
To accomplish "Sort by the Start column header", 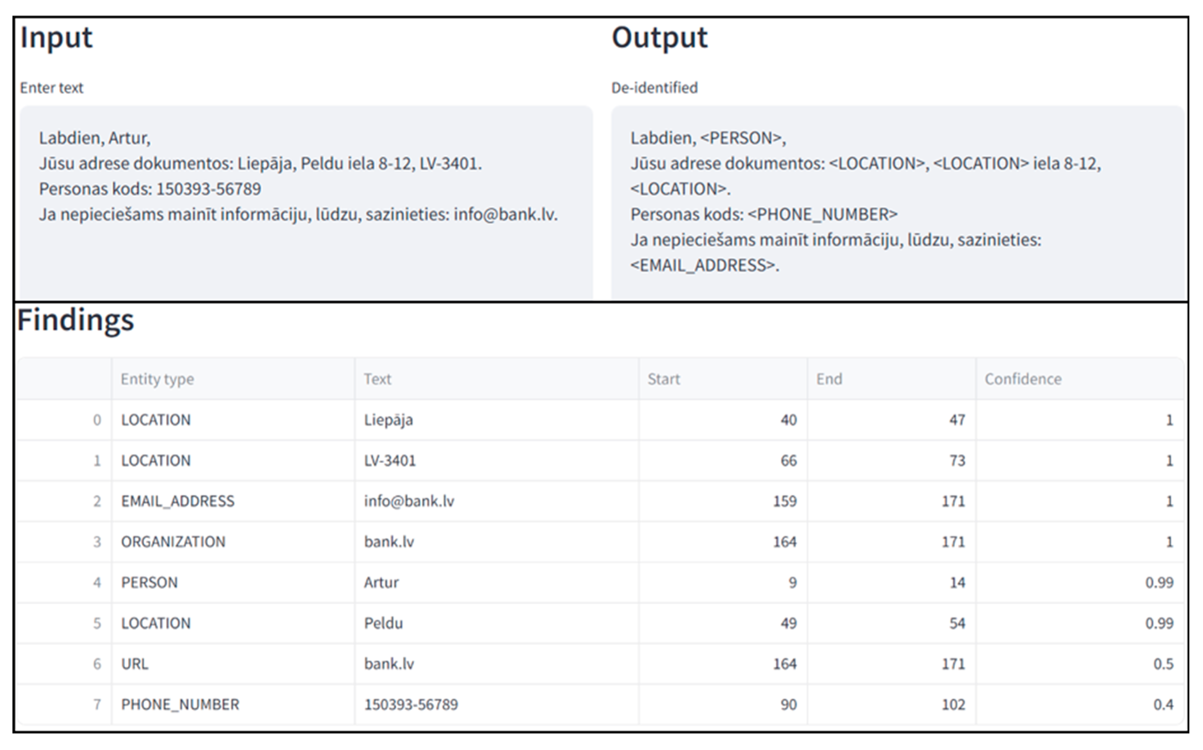I will point(723,379).
